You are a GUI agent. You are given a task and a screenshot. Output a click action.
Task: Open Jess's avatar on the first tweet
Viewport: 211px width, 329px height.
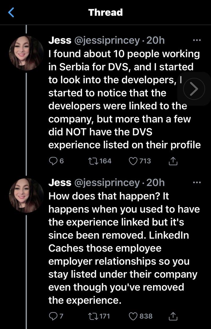coord(26,53)
